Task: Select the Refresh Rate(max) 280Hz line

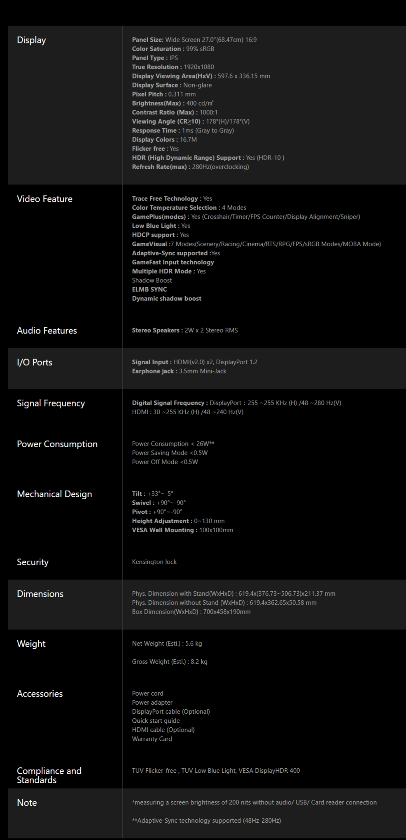Action: (190, 167)
